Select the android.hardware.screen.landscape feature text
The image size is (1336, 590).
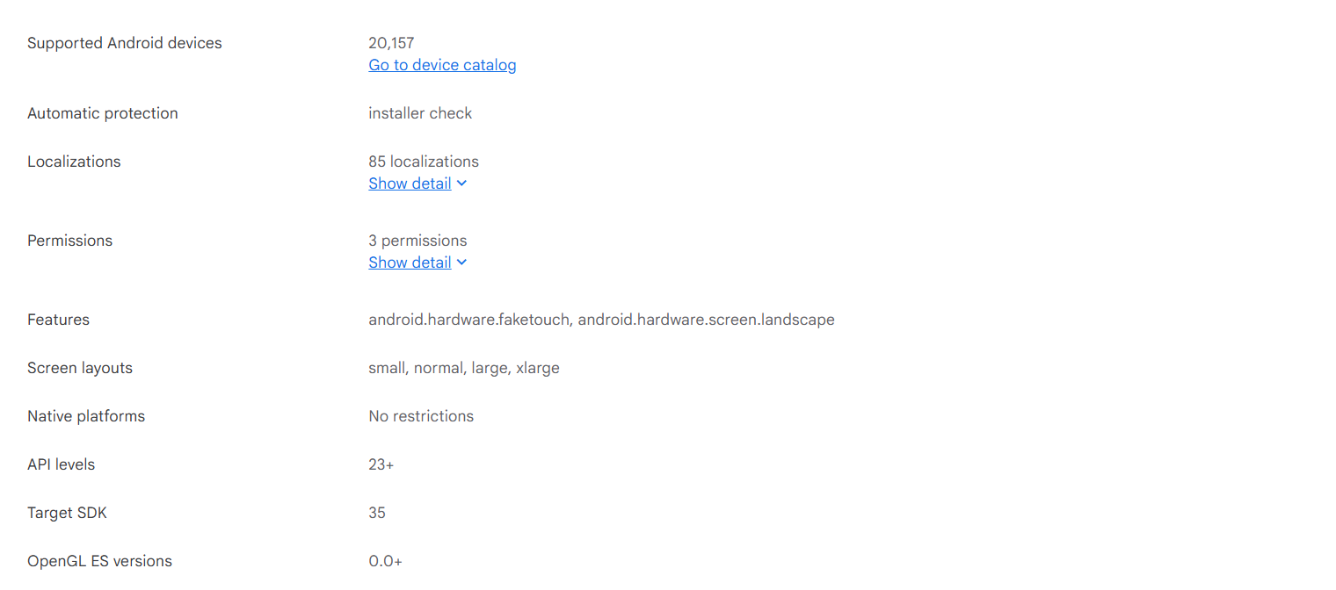[x=706, y=320]
